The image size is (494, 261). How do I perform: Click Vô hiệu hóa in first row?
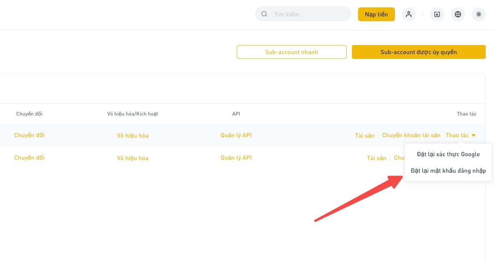click(x=133, y=135)
